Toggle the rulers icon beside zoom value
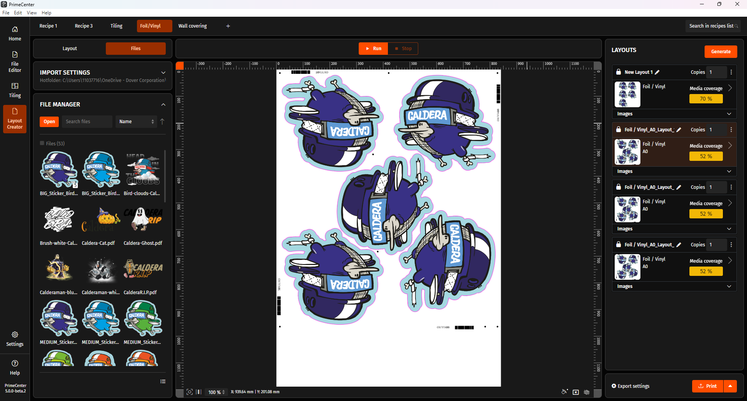The image size is (747, 401). pyautogui.click(x=199, y=392)
